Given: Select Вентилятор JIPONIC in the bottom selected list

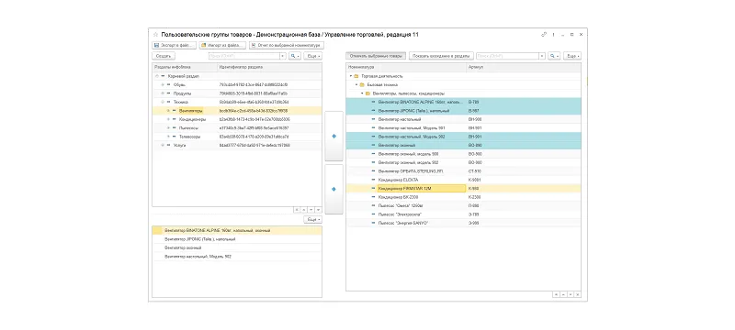Looking at the screenshot, I should [x=237, y=239].
